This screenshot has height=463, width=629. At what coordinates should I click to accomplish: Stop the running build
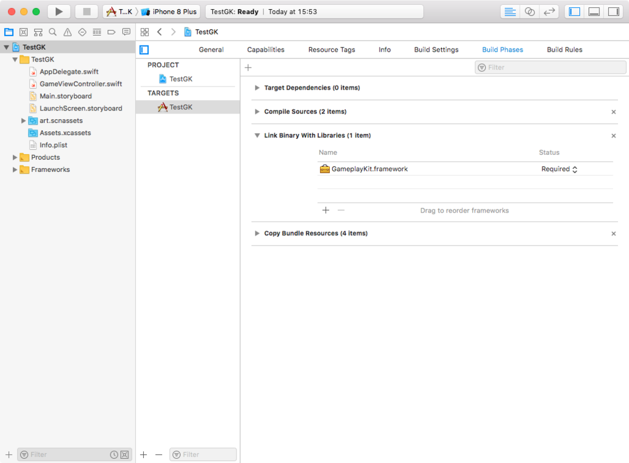[87, 12]
